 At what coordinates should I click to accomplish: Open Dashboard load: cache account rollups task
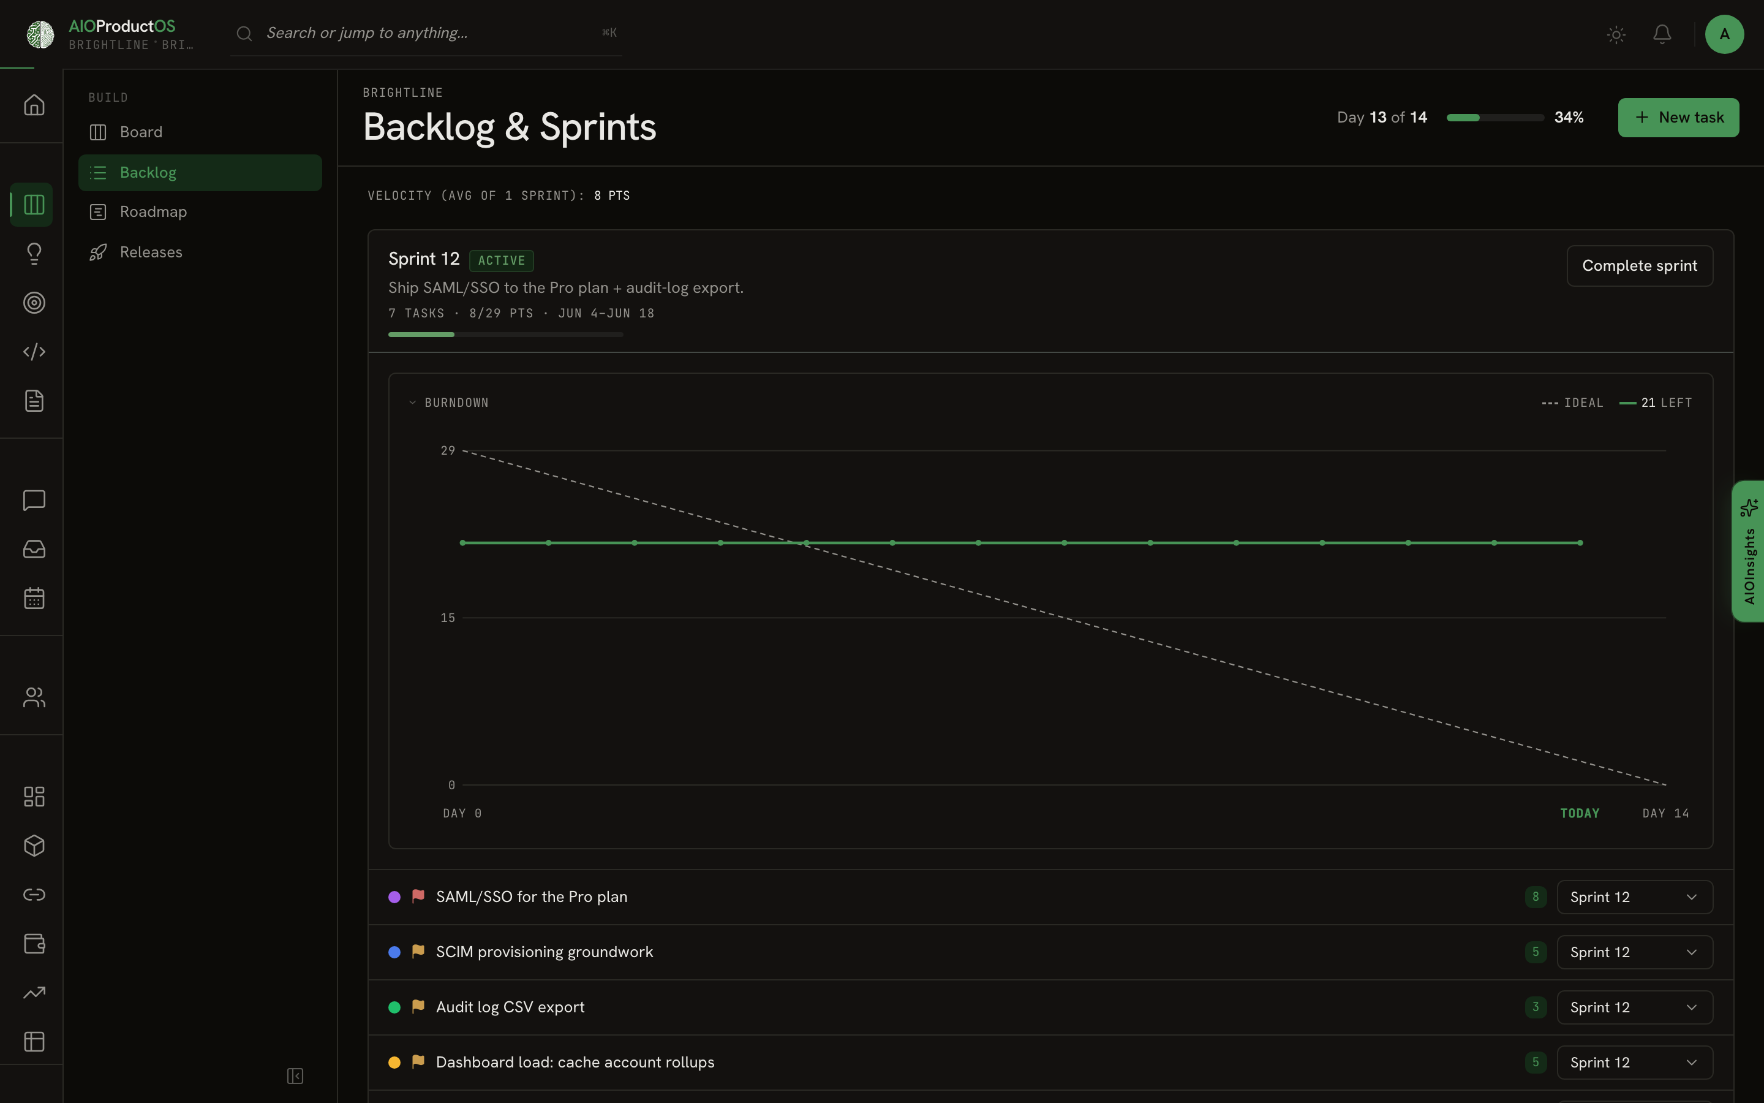pos(575,1062)
